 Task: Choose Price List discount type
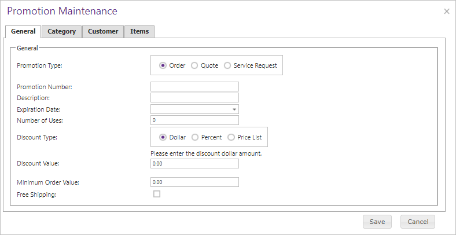pyautogui.click(x=231, y=137)
